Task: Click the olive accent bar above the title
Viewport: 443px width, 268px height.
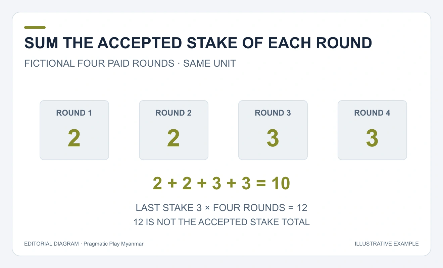Action: pyautogui.click(x=35, y=27)
